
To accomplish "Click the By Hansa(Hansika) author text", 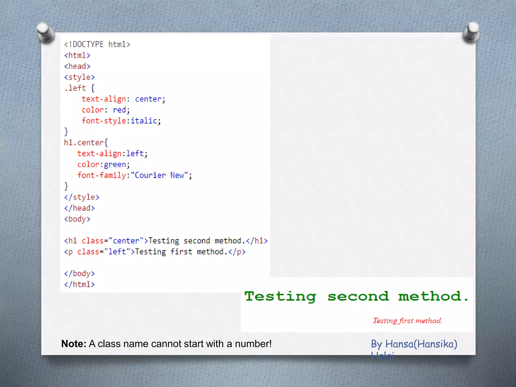I will (414, 344).
